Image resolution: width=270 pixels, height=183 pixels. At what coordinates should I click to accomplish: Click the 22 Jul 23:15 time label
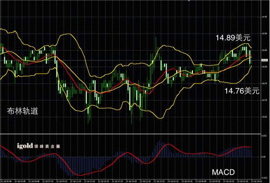coord(159,181)
